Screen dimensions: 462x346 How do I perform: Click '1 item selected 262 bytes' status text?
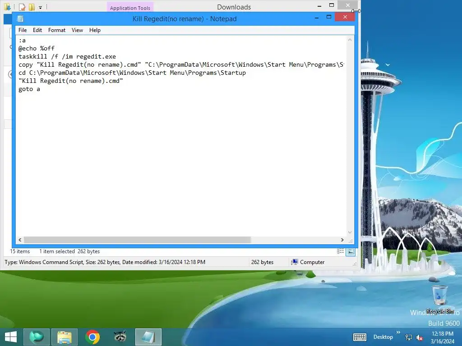[x=69, y=251]
